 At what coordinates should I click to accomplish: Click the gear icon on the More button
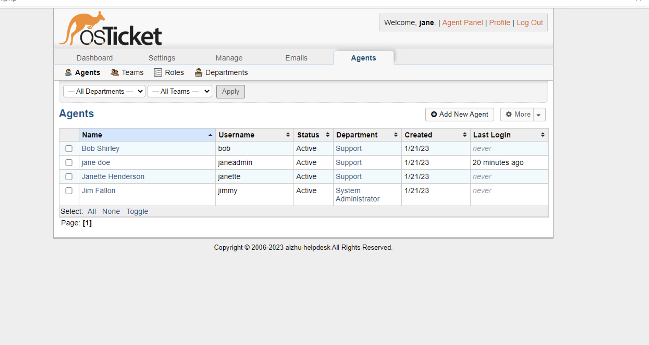509,114
